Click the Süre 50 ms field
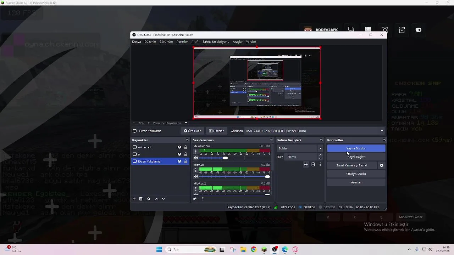The image size is (454, 255). (x=301, y=157)
